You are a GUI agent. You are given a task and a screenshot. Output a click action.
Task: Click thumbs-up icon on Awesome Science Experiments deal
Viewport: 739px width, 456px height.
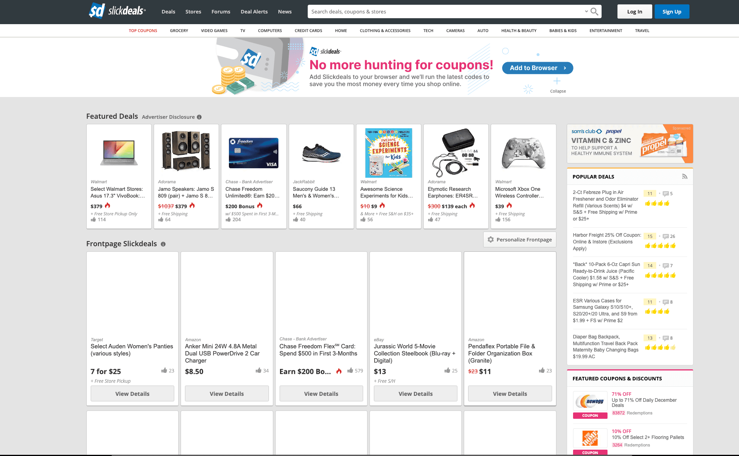point(363,219)
